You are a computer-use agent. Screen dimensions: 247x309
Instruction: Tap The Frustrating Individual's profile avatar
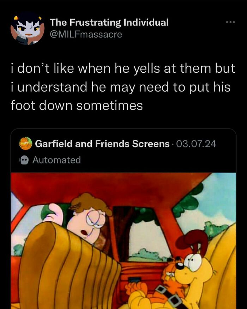pos(26,29)
